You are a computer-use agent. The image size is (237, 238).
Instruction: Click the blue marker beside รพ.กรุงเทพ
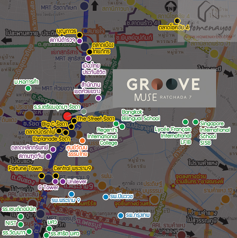point(121,215)
